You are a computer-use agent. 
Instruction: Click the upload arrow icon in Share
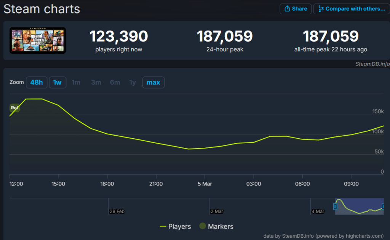[x=287, y=9]
